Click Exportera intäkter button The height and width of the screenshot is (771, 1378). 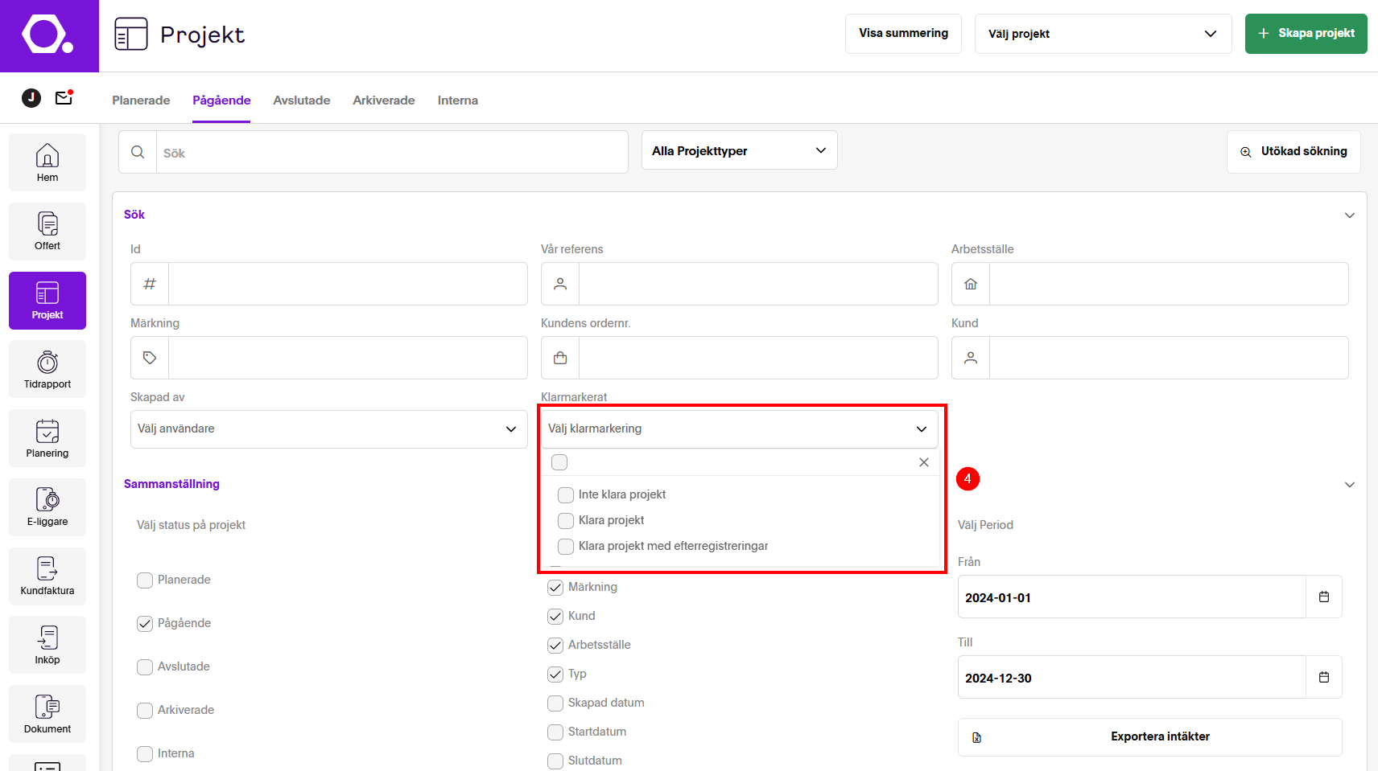coord(1149,737)
